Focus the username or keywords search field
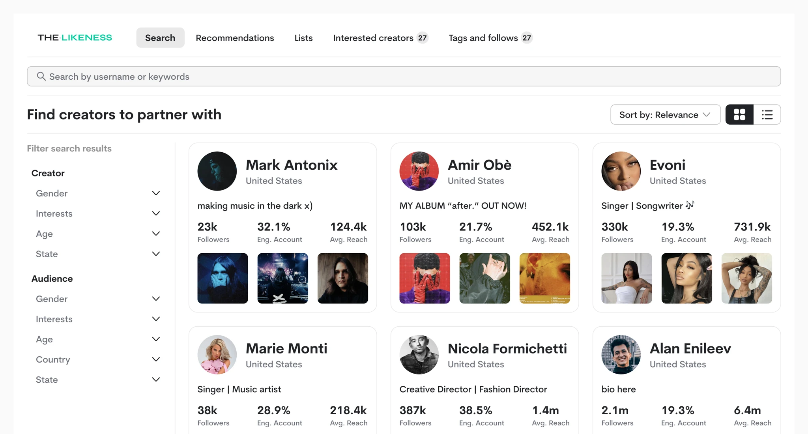Viewport: 808px width, 434px height. coord(404,77)
